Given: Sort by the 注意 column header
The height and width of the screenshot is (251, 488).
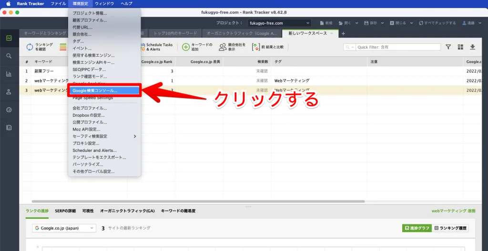Looking at the screenshot, I should pos(415,61).
